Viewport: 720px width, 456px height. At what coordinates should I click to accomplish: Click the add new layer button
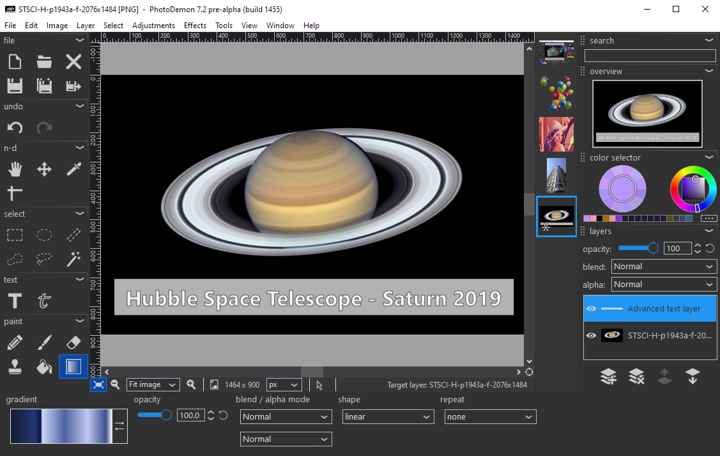(608, 377)
